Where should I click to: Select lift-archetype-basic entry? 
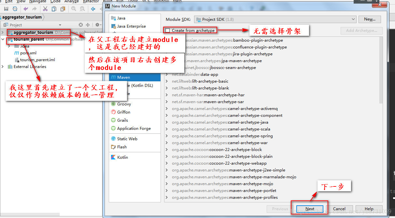[200, 81]
